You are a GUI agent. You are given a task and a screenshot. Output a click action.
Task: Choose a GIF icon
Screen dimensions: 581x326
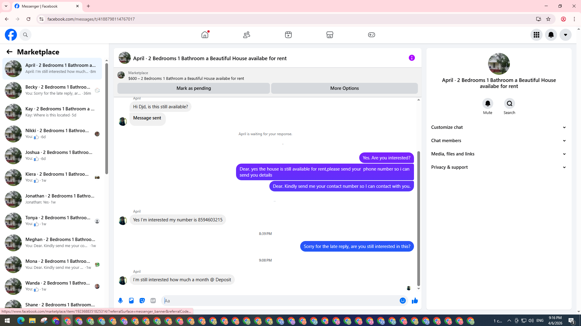[x=153, y=301]
